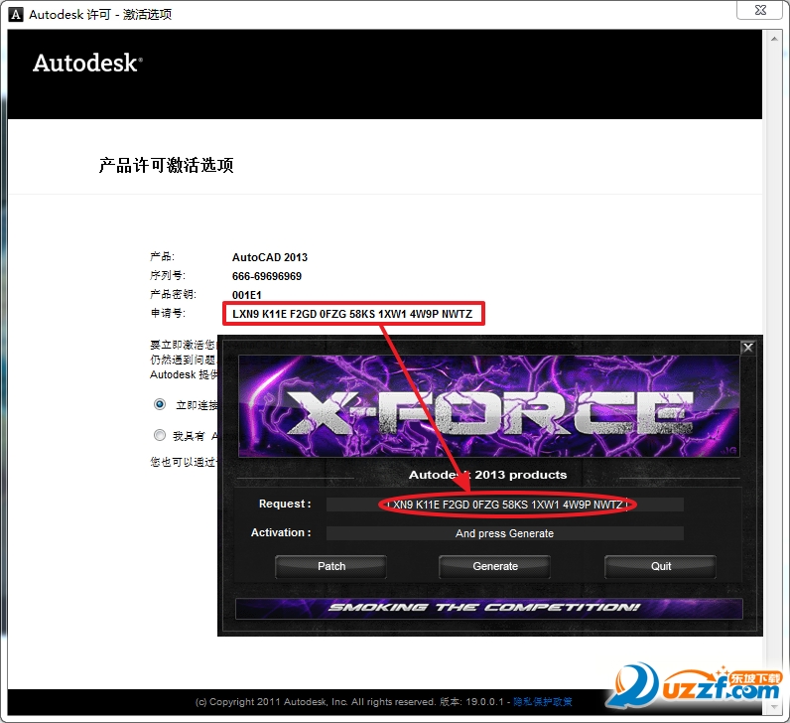This screenshot has width=790, height=723.
Task: Close the X-Force keygen window
Action: pos(748,347)
